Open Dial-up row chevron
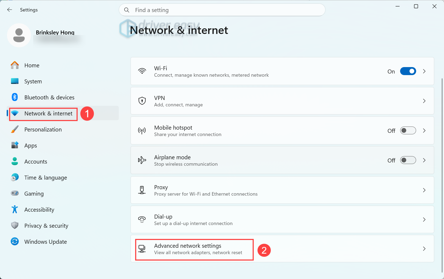This screenshot has height=279, width=444. [424, 219]
